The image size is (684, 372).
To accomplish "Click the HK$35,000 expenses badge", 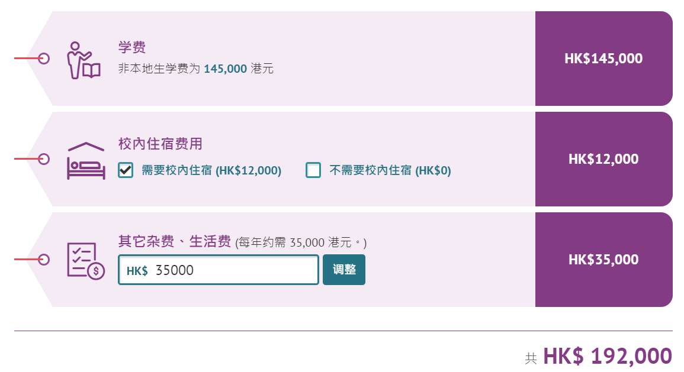I will pos(603,258).
